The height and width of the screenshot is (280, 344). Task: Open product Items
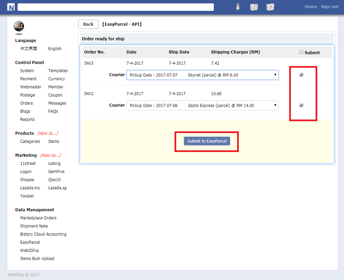pyautogui.click(x=53, y=141)
